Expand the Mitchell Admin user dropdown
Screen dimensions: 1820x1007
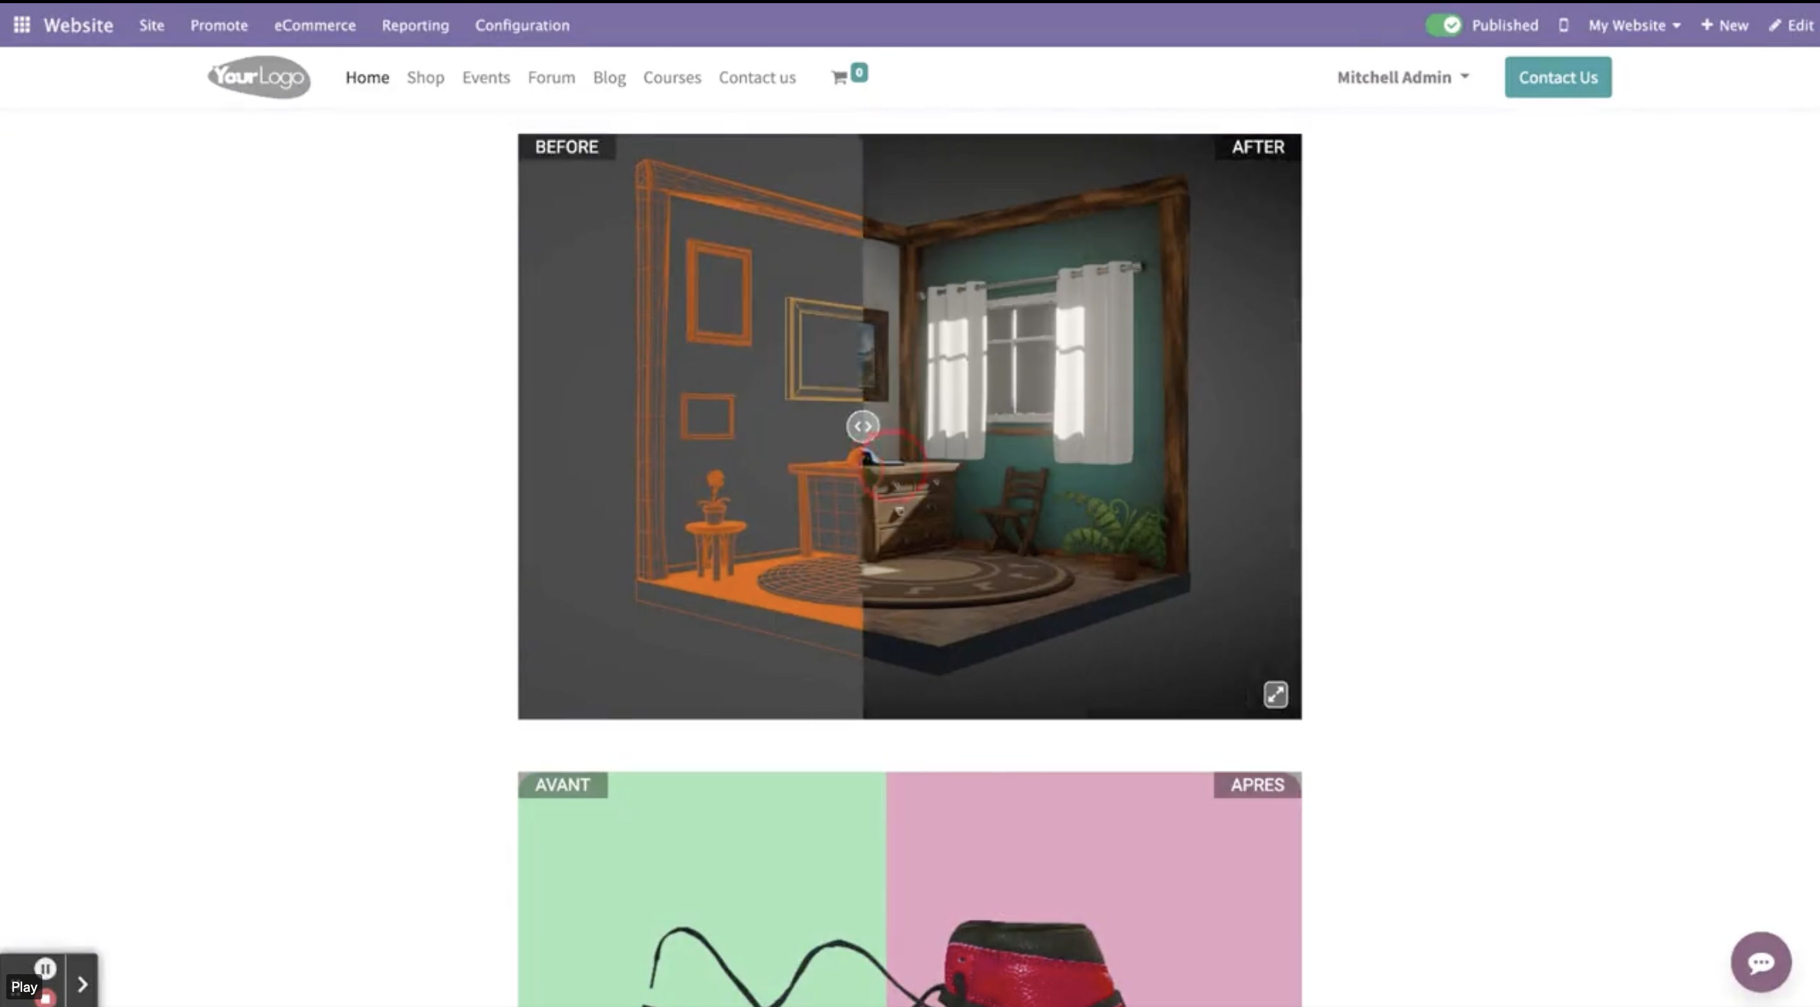(x=1402, y=77)
